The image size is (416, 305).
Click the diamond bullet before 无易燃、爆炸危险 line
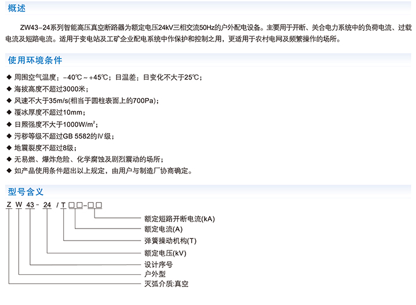click(8, 159)
